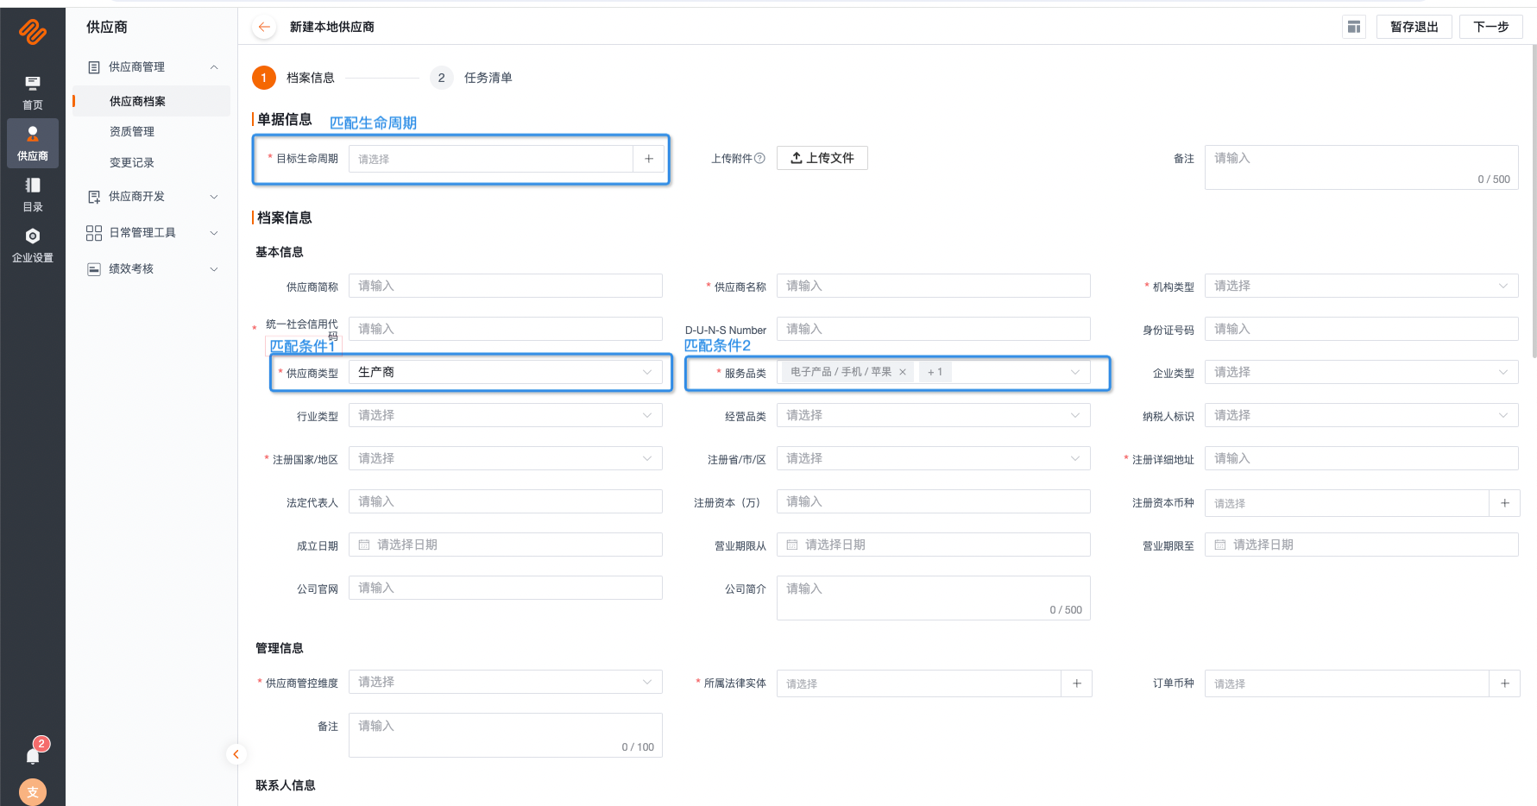Remove the 电子产品/手机/苹果 tag
The width and height of the screenshot is (1537, 806).
pos(903,372)
